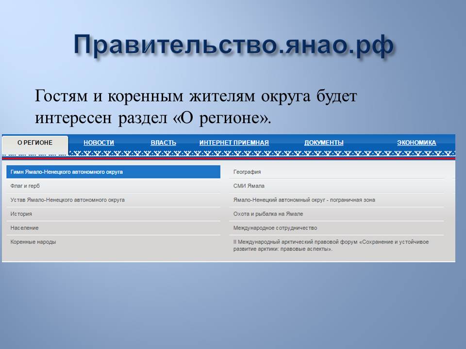Open the Флаг и герб link
Screen dimensions: 466x349
(x=25, y=186)
